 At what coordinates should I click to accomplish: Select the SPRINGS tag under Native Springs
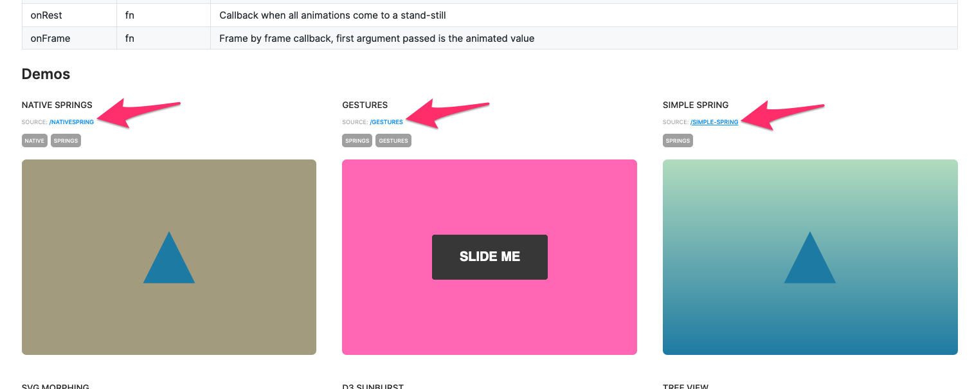(65, 140)
